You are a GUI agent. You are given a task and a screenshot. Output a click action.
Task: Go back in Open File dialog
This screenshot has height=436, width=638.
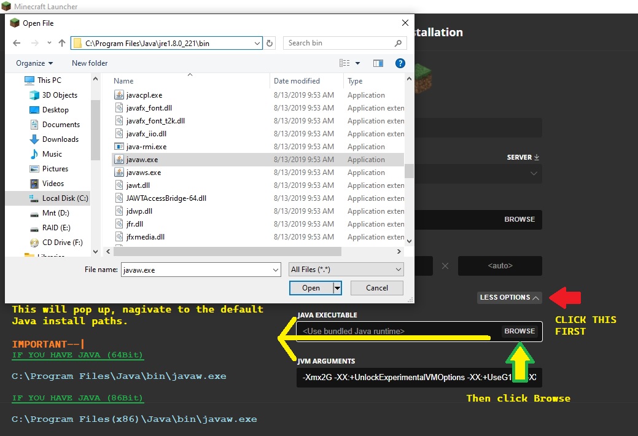click(x=17, y=43)
